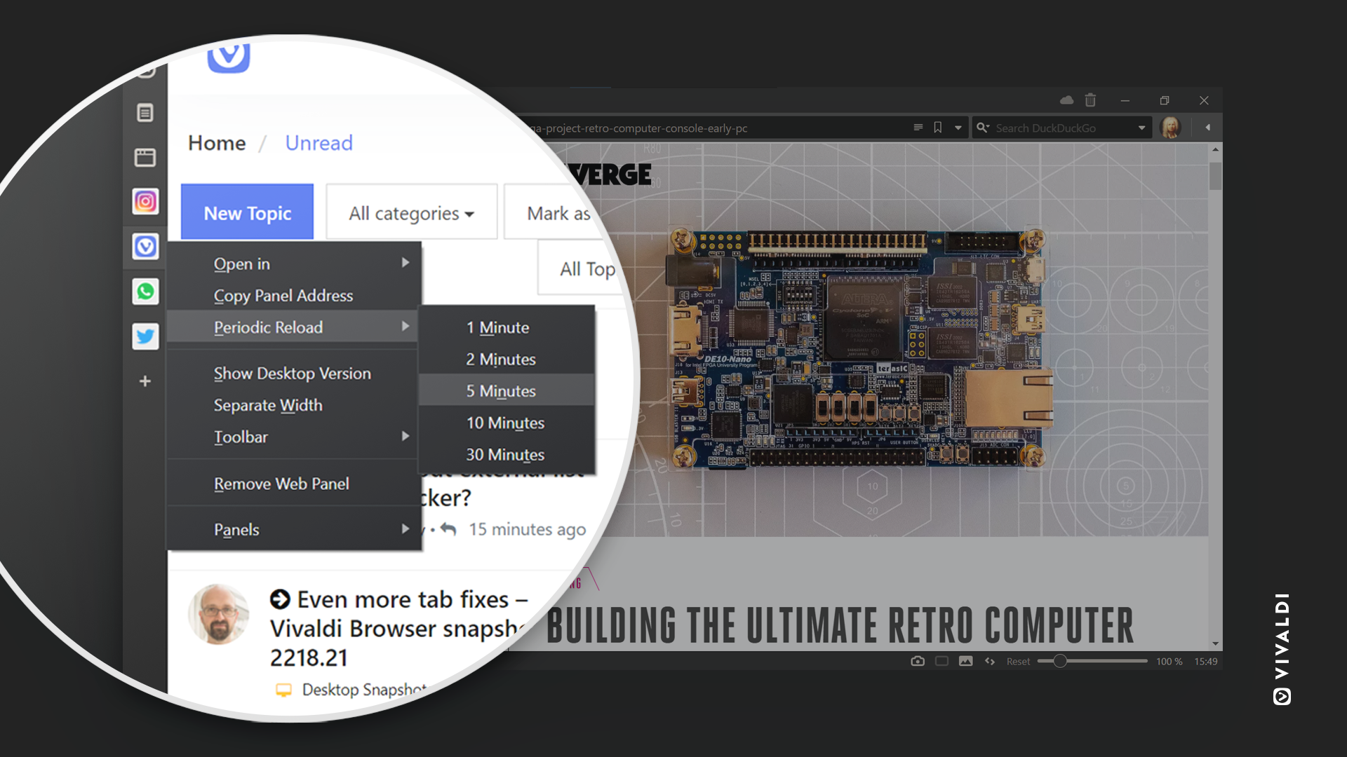Open the WhatsApp web panel
Viewport: 1347px width, 757px height.
145,292
